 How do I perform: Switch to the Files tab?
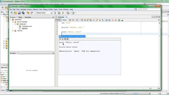pyautogui.click(x=20, y=17)
